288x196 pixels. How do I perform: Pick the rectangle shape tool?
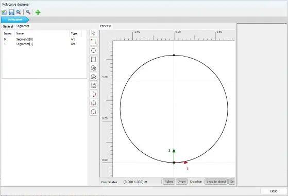click(x=93, y=59)
